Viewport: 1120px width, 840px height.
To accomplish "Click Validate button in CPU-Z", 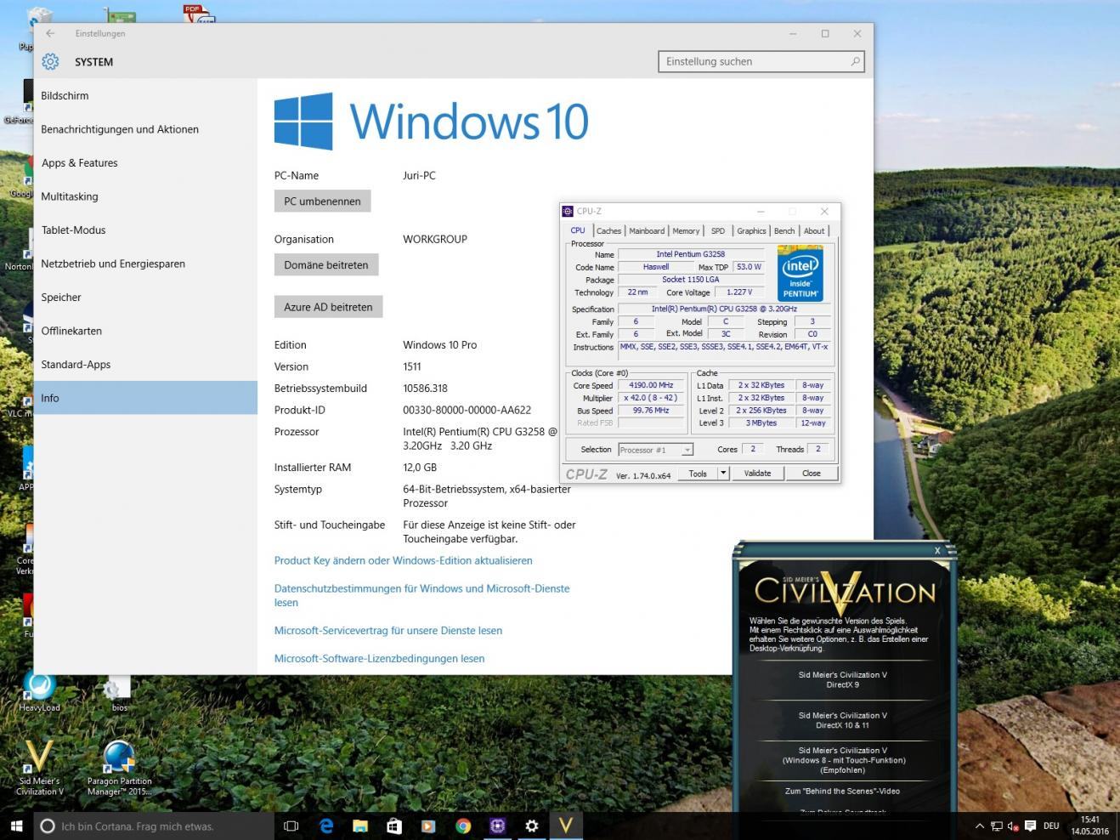I will (x=757, y=474).
